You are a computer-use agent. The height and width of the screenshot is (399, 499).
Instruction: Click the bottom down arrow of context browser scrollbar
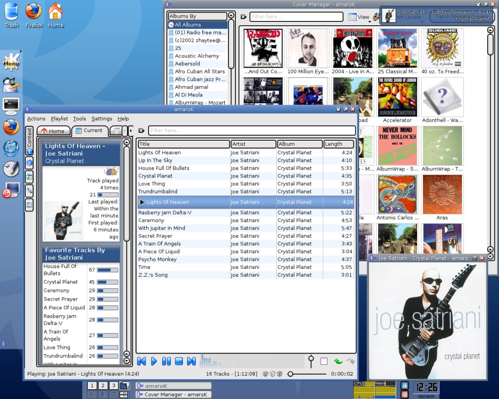click(127, 361)
